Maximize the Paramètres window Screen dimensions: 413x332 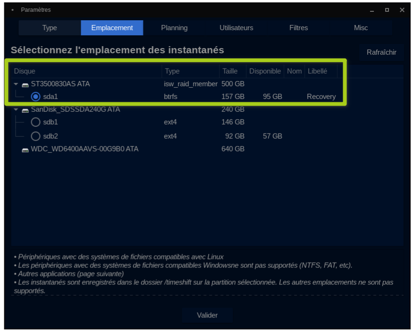(387, 10)
